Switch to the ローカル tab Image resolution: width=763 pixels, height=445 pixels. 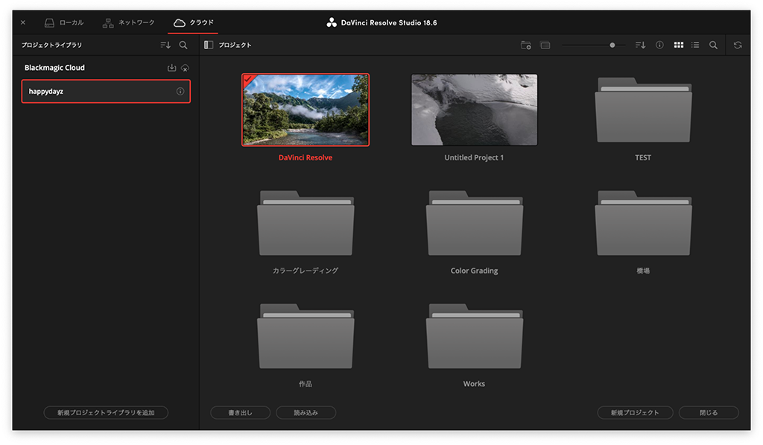click(64, 23)
